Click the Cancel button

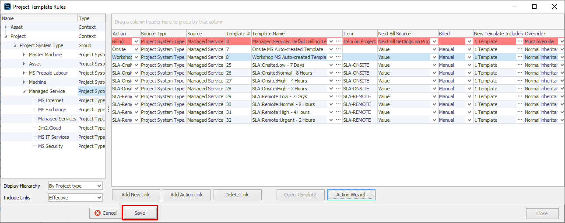105,213
